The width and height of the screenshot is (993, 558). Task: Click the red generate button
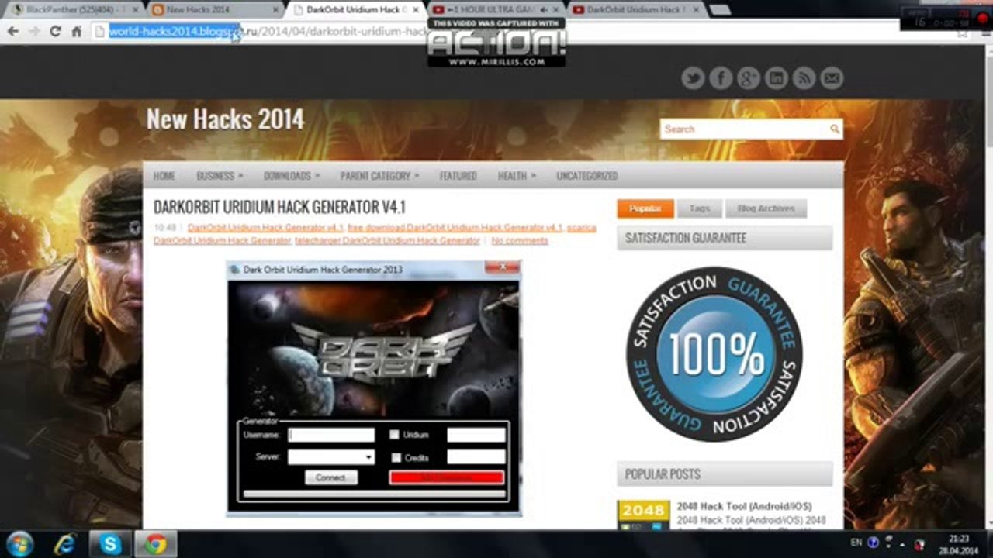point(447,477)
